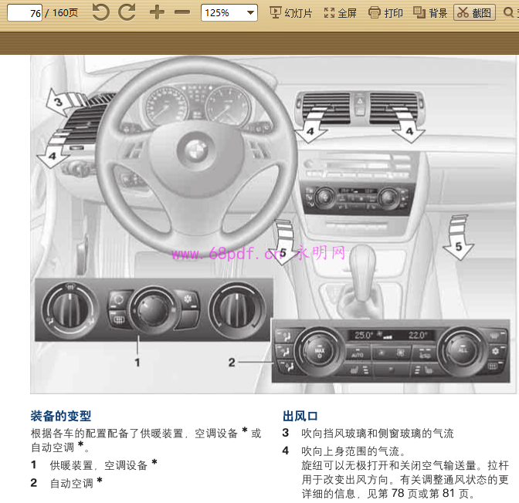Viewport: 519px width, 503px height.
Task: Select the text 吹向挡风玻璃和侧窗玻璃的气流
Action: pos(378,433)
